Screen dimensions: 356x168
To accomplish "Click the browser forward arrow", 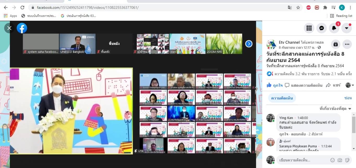I will pos(14,8).
